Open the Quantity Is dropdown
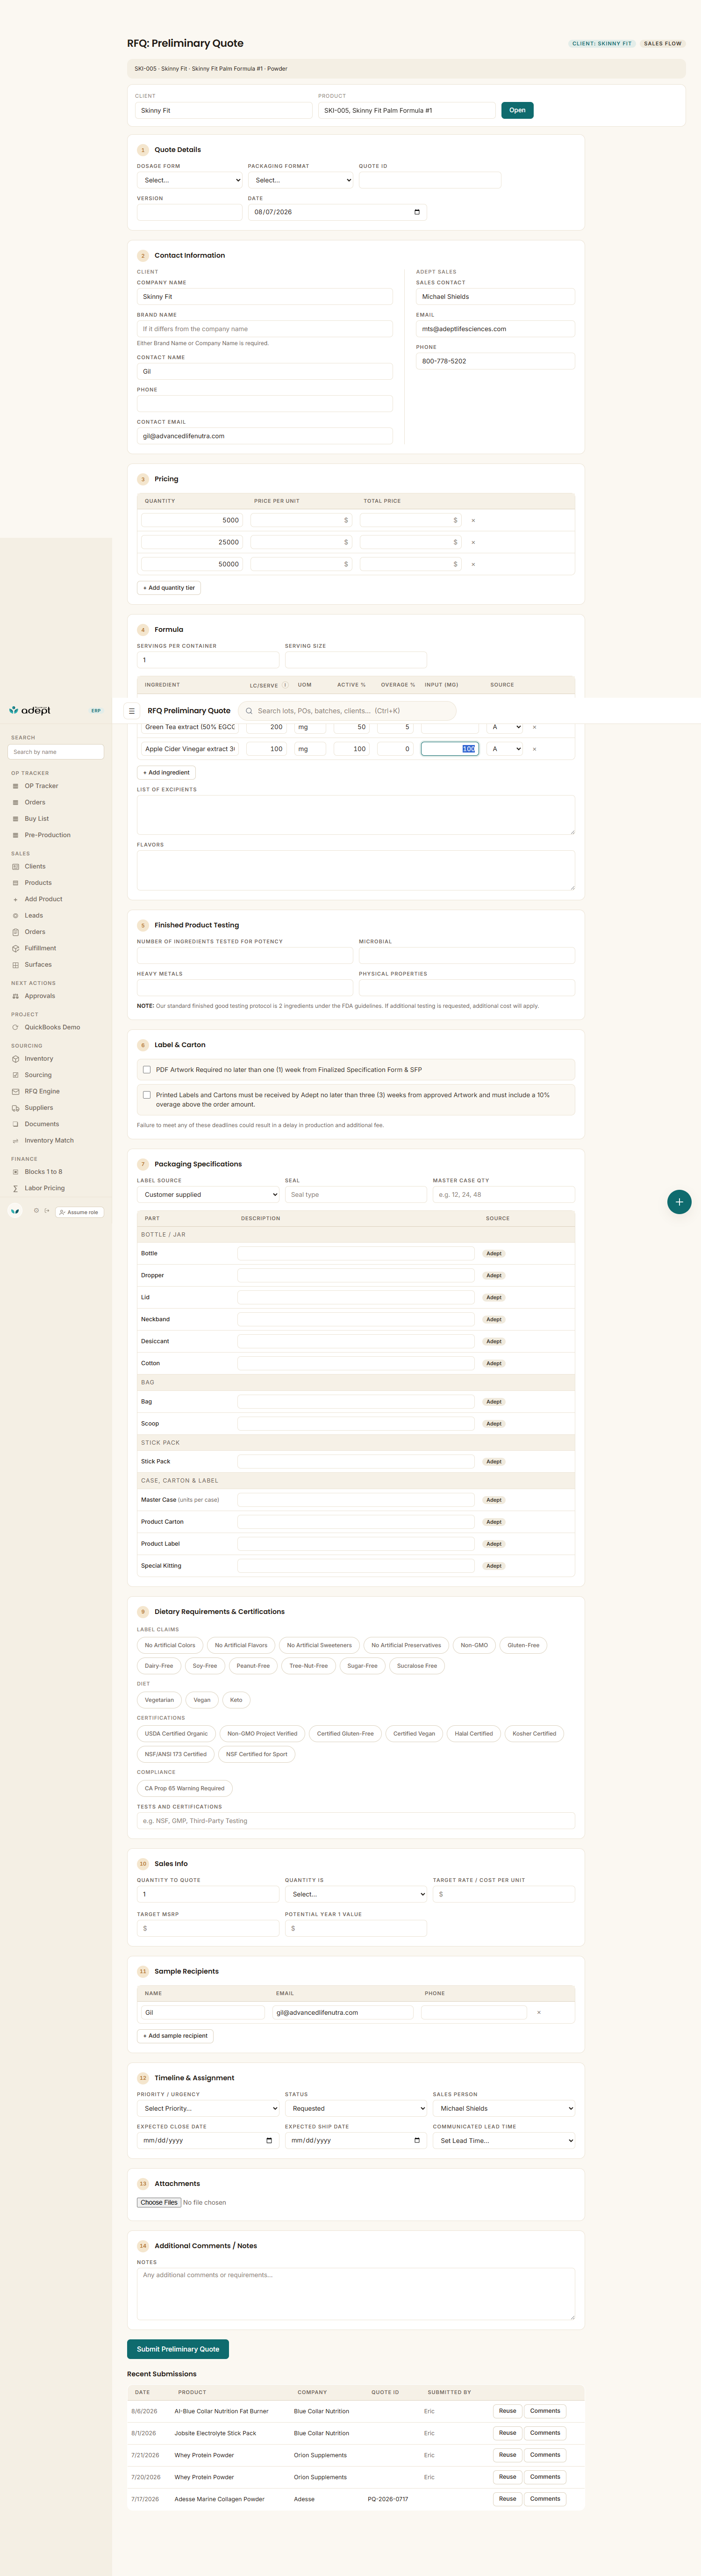The image size is (701, 2576). [x=356, y=1894]
